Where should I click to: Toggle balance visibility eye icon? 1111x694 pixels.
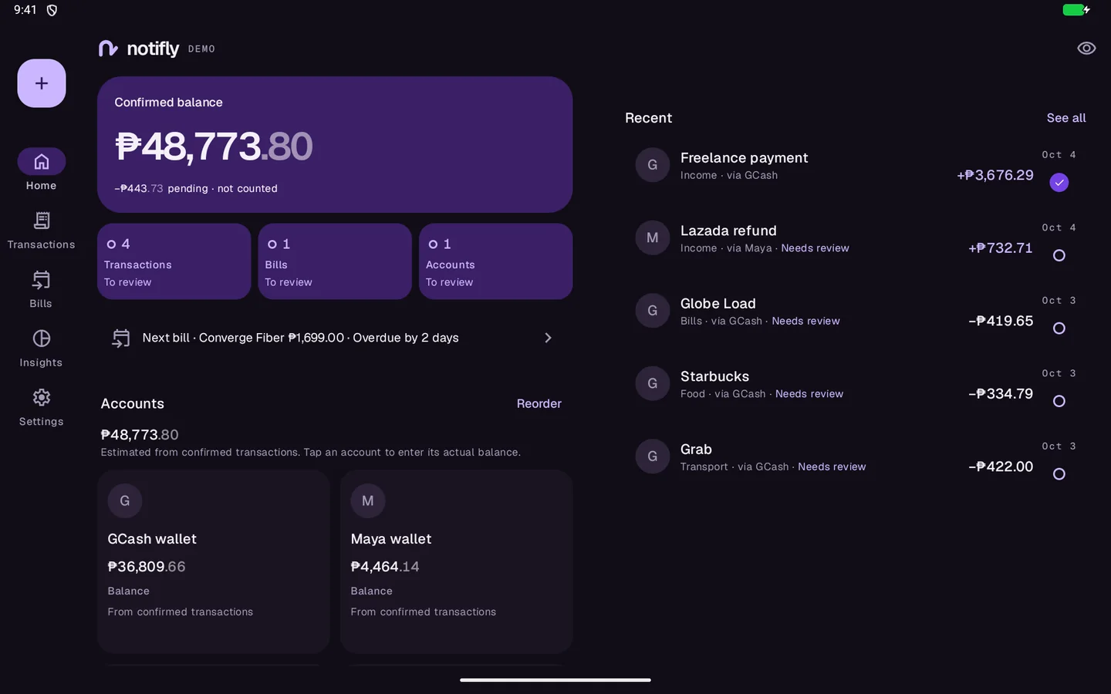[1086, 49]
